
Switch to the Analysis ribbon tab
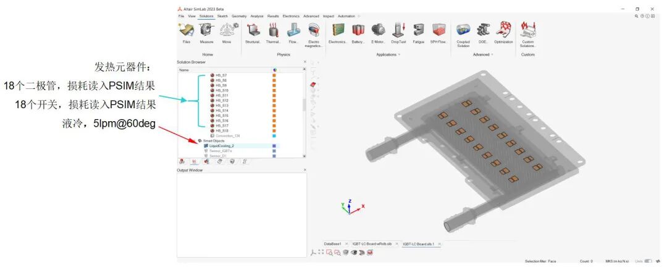click(257, 16)
